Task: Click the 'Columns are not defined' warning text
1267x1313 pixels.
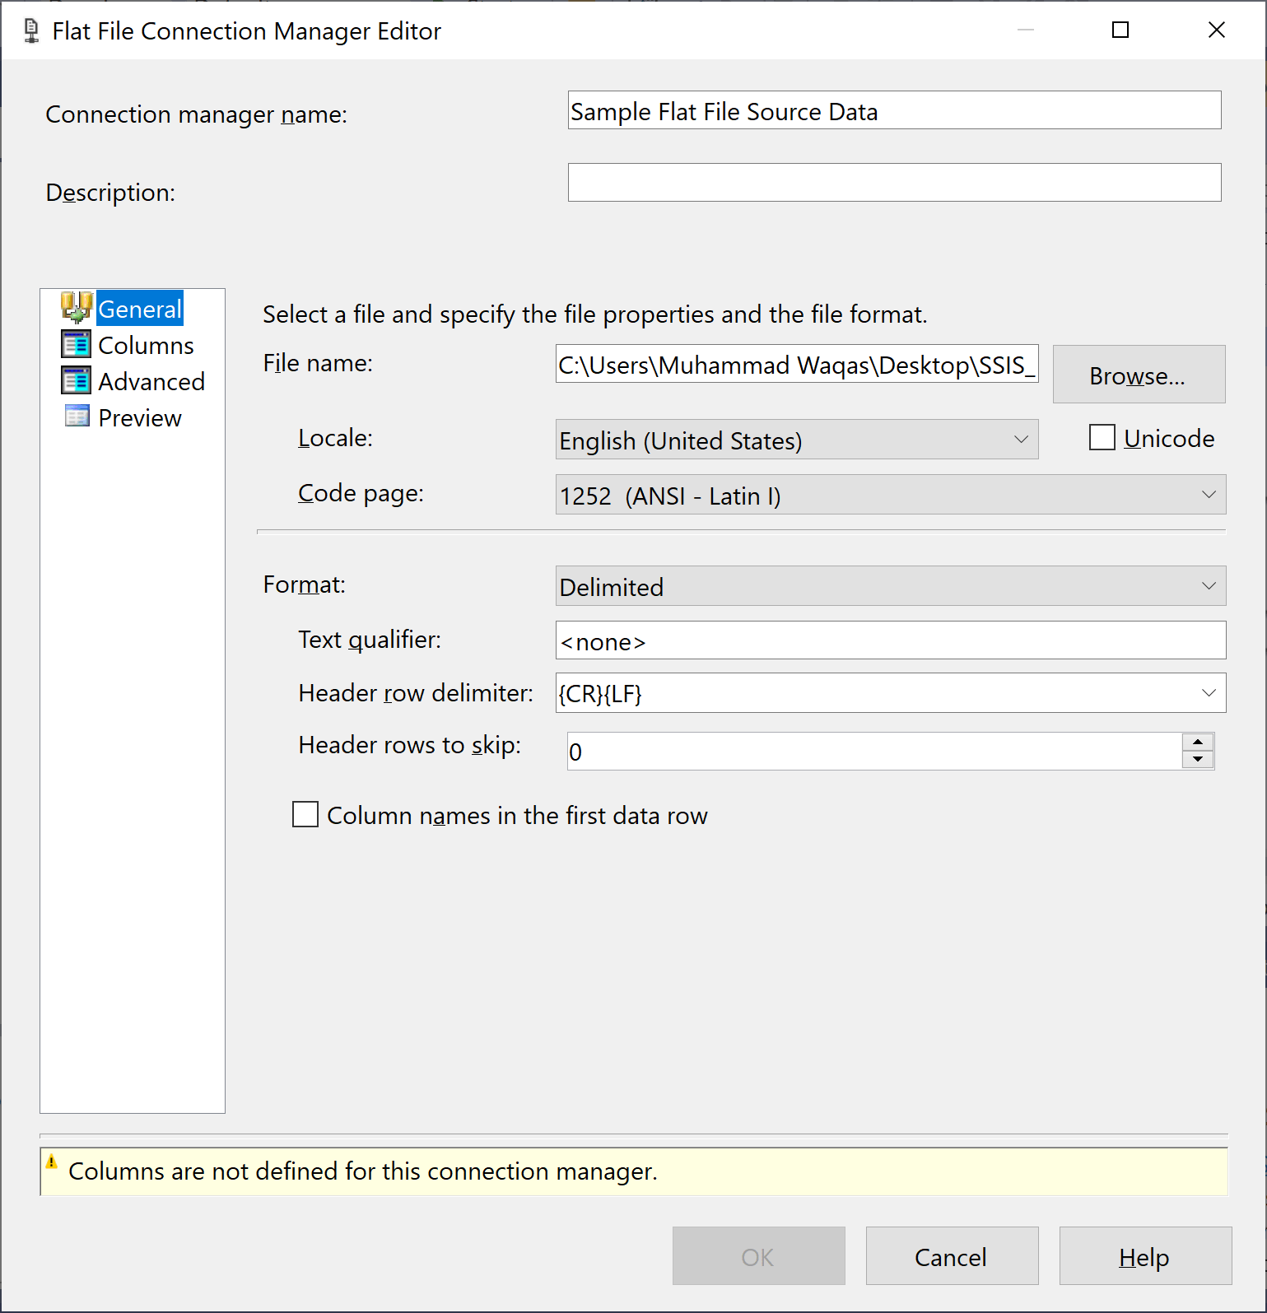Action: (x=363, y=1171)
